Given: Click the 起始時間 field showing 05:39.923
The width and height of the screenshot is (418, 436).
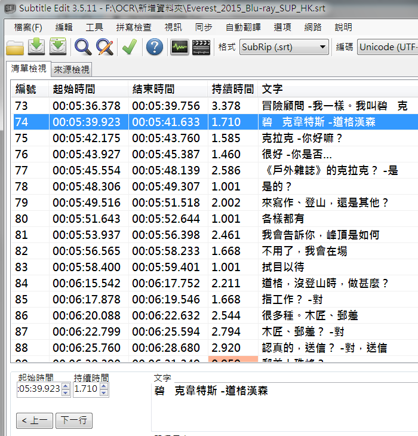Looking at the screenshot, I should click(x=40, y=389).
